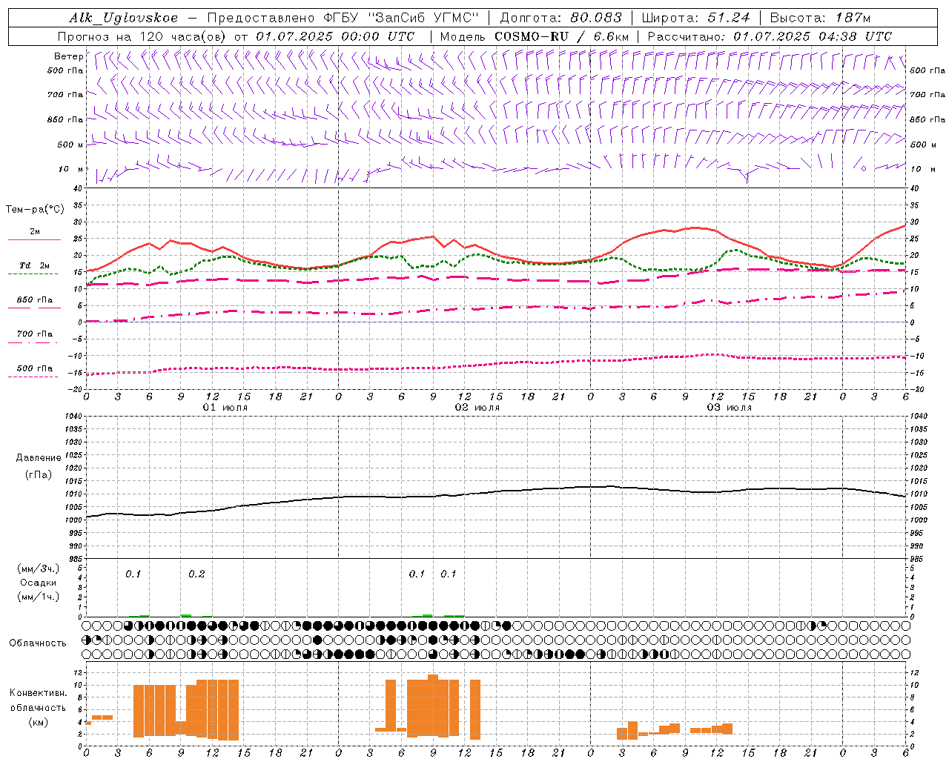
Task: Click the 0.2 precipitation value
Action: point(196,574)
